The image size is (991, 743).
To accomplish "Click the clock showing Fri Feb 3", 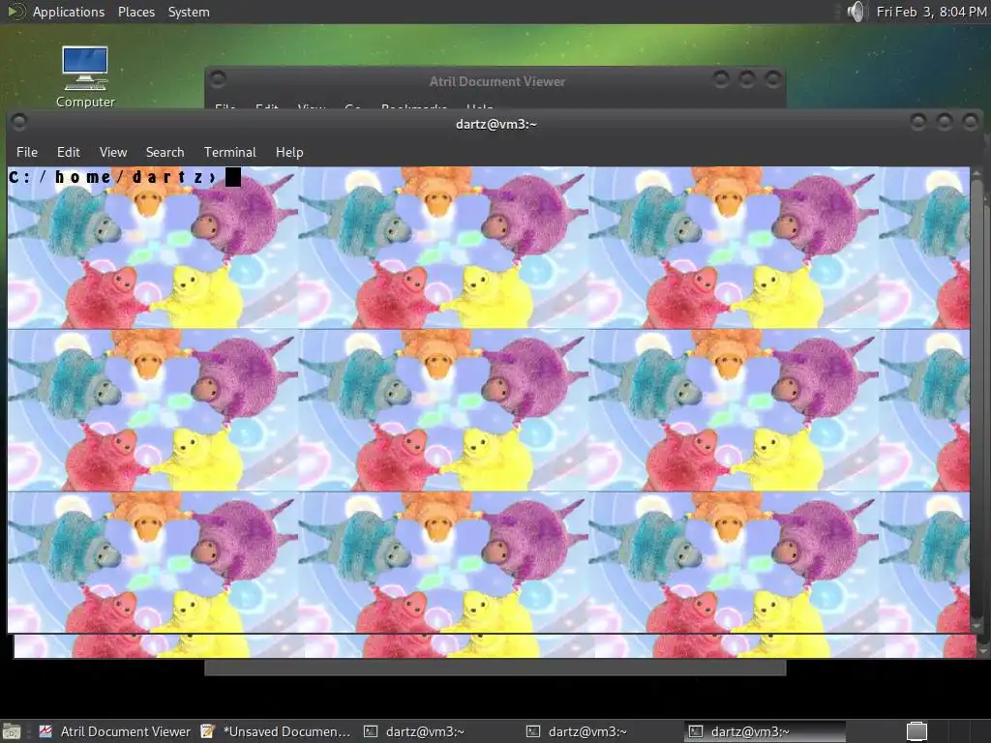I will point(931,12).
